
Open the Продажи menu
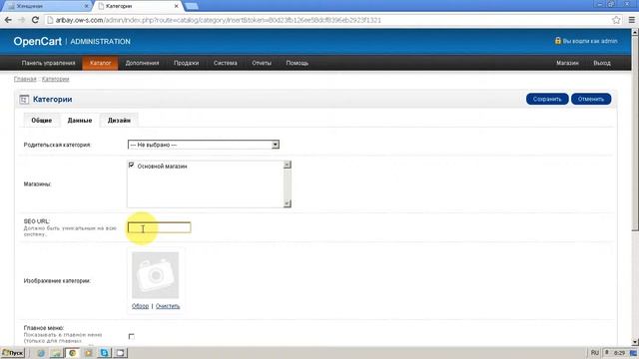187,63
